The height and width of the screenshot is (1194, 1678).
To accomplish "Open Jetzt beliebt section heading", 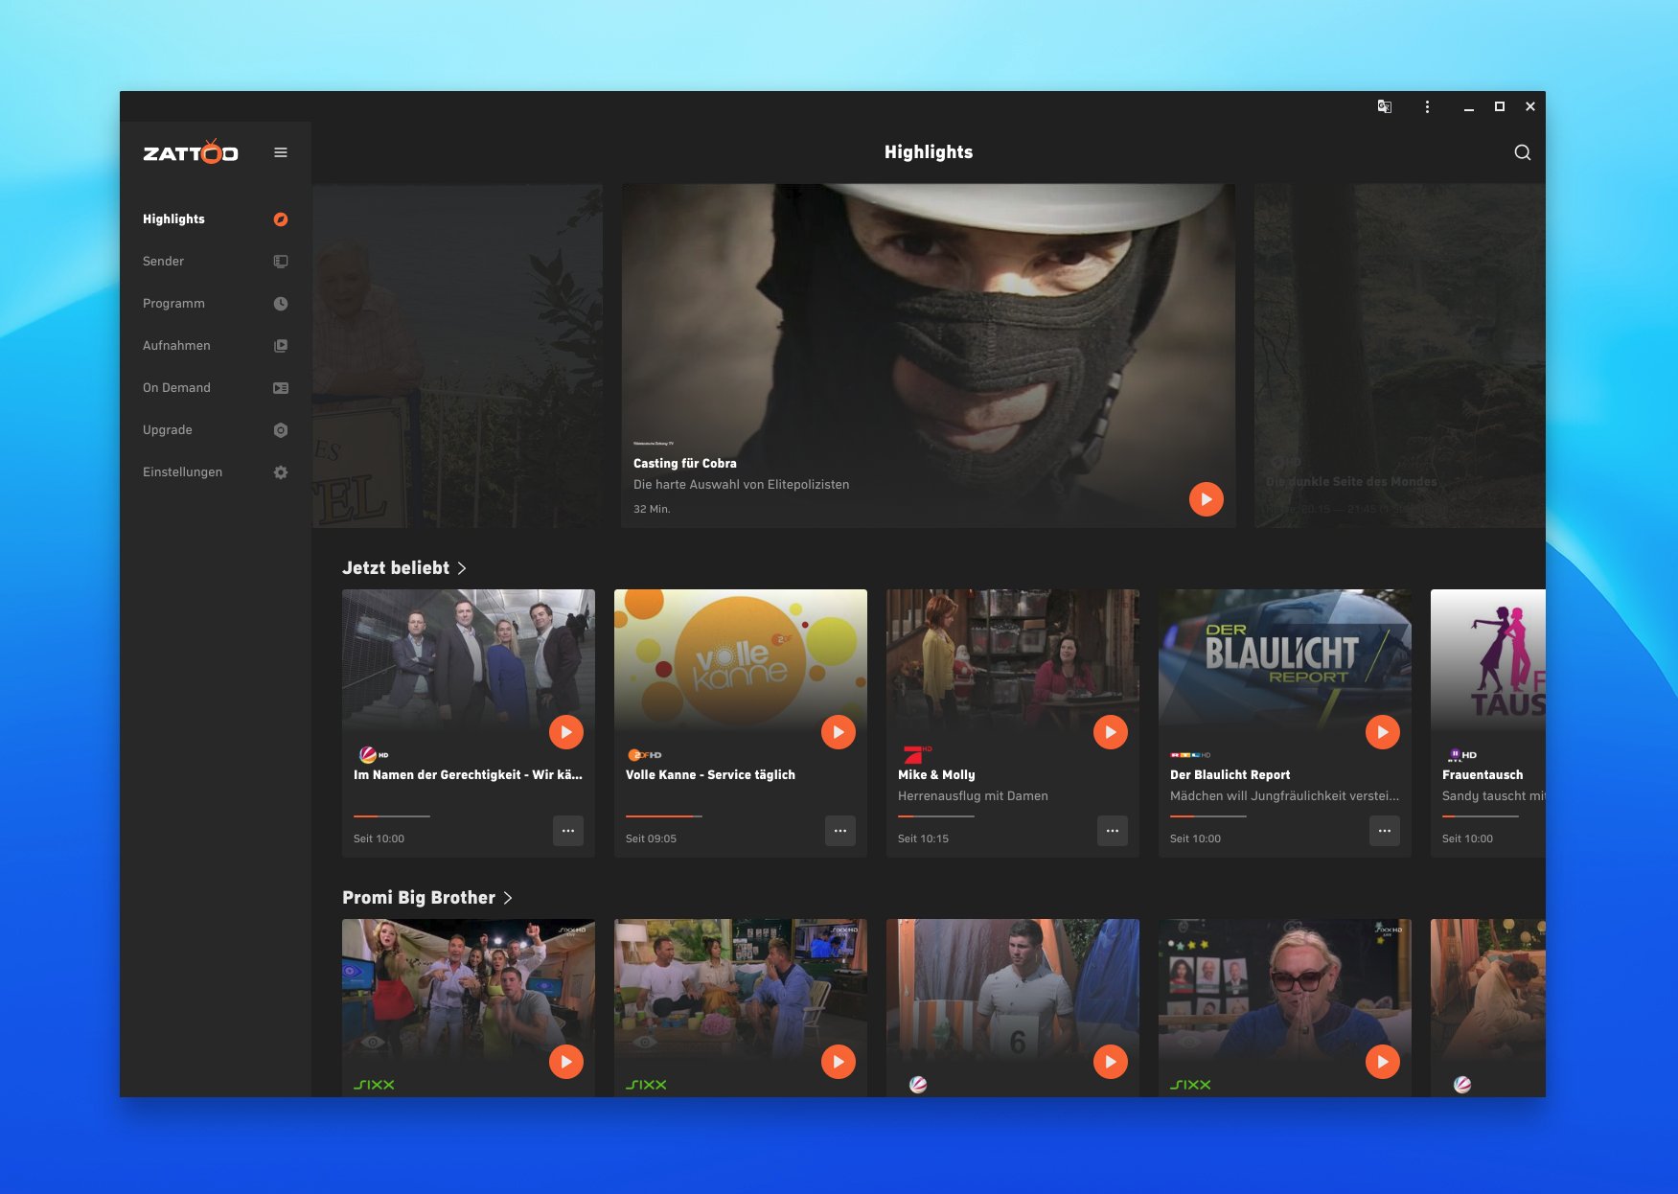I will tap(396, 568).
